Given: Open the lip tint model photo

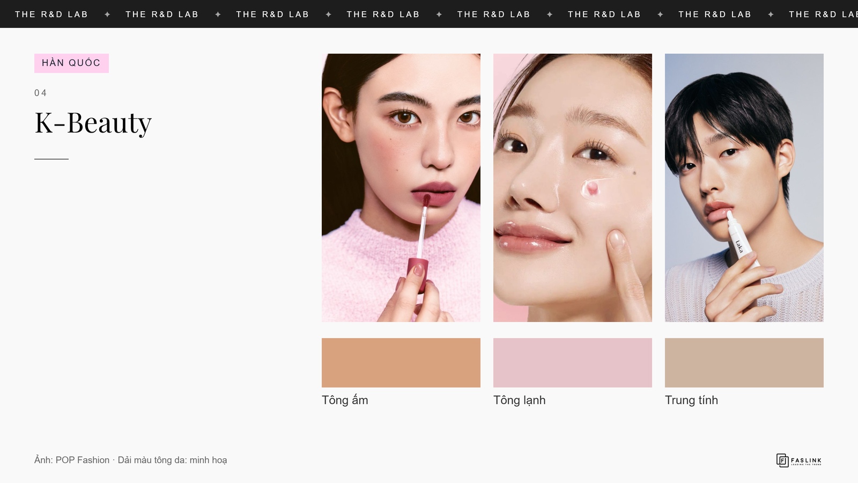Looking at the screenshot, I should pyautogui.click(x=401, y=188).
